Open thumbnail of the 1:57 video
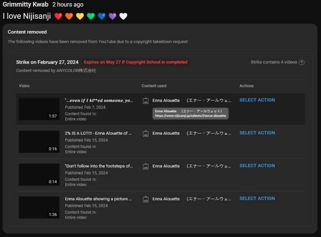Image resolution: width=321 pixels, height=237 pixels. coord(39,109)
